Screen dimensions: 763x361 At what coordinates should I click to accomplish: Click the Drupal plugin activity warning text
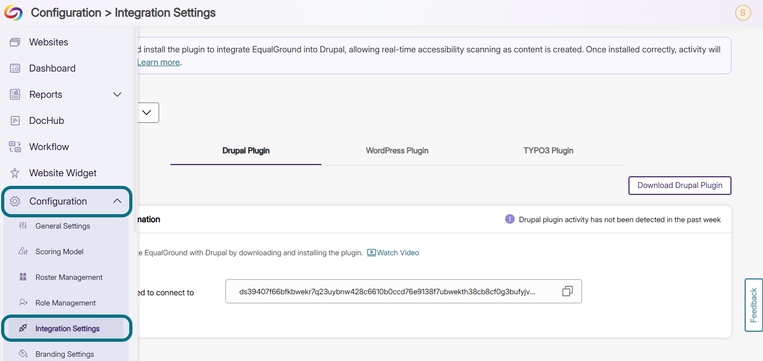pos(620,219)
